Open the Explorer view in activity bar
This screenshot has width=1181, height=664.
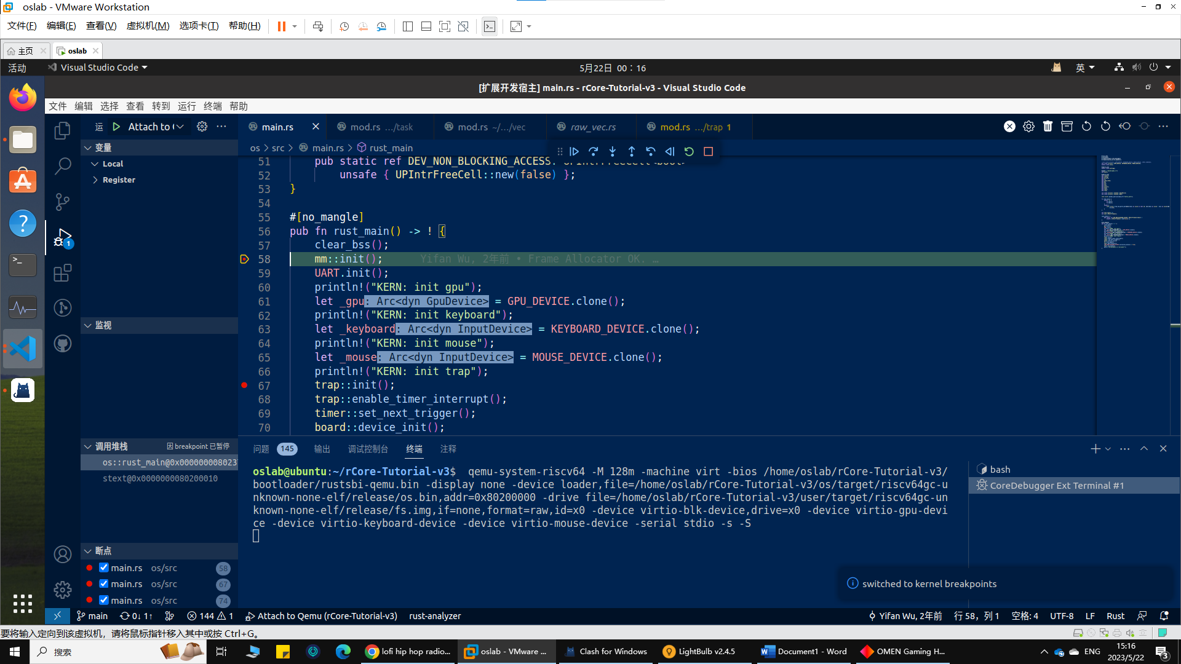pyautogui.click(x=62, y=130)
